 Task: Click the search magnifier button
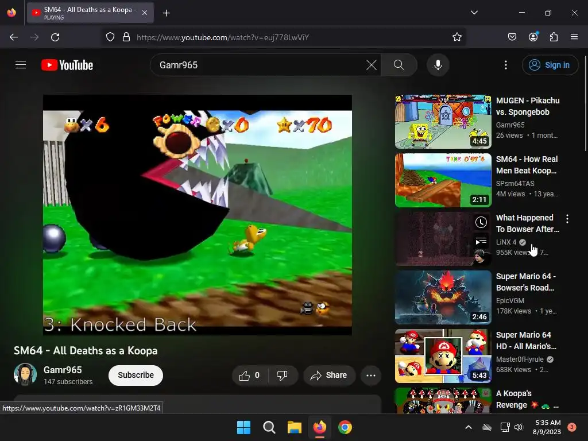point(399,65)
